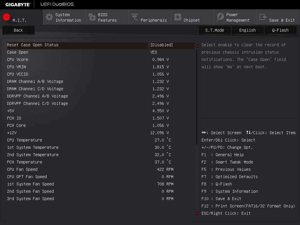Select the CPU Fan Speed row
This screenshot has width=300, height=225.
[90, 170]
